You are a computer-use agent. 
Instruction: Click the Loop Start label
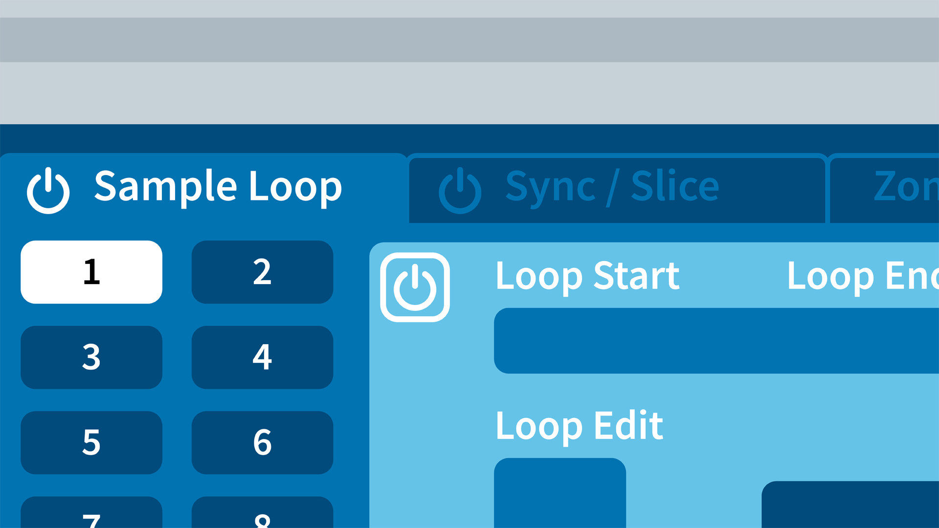(x=587, y=276)
